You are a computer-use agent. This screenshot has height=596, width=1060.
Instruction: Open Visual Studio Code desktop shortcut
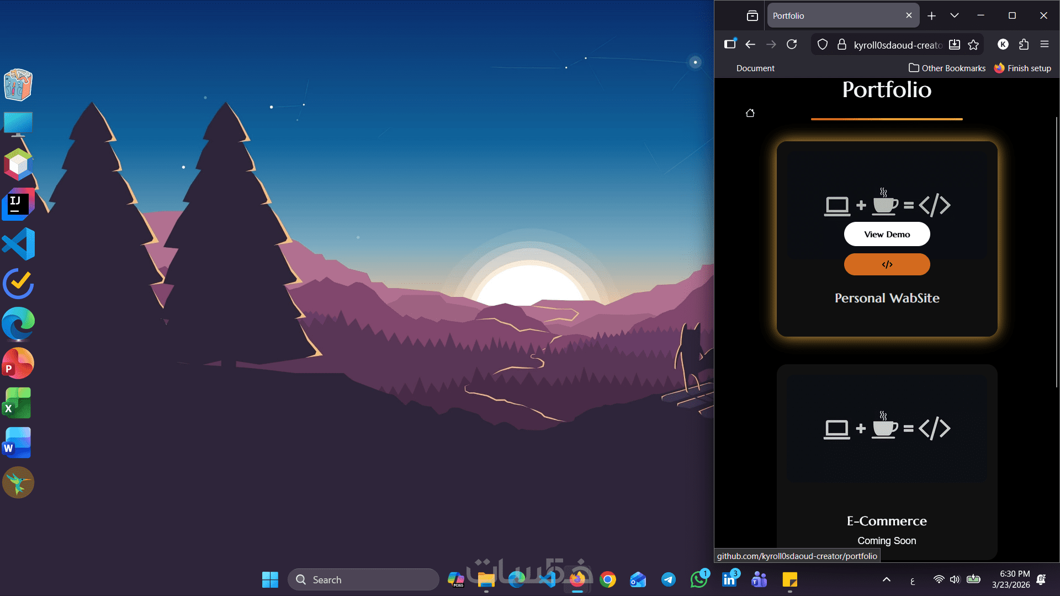[x=18, y=244]
